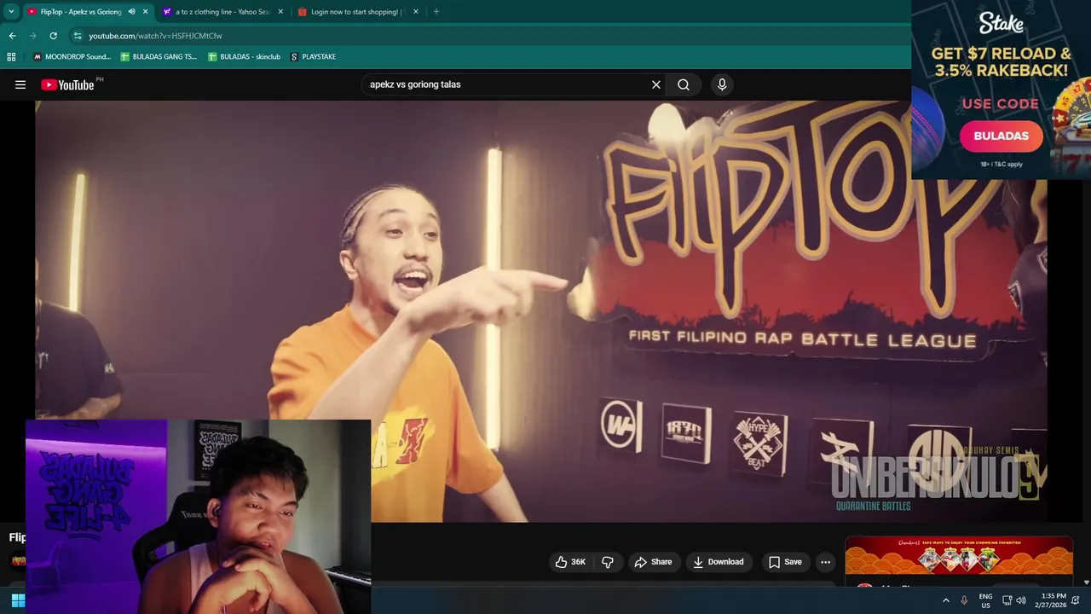Start voice search with the microphone icon
The image size is (1091, 614).
(x=722, y=84)
